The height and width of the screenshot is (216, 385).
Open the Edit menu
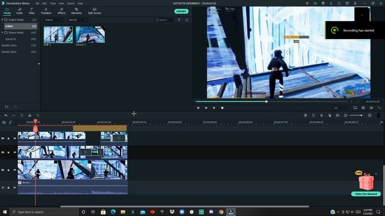pos(45,4)
